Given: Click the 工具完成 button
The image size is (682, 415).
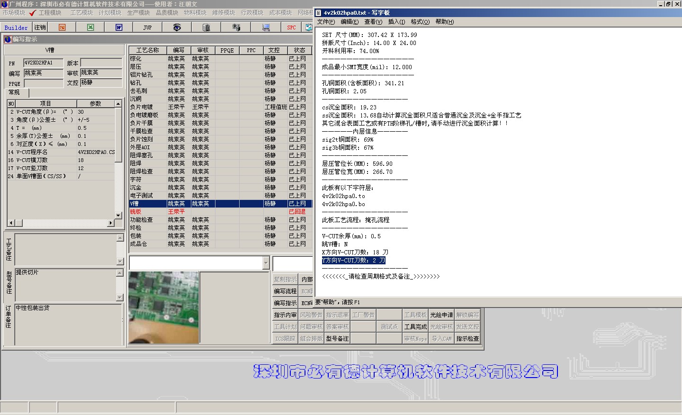Looking at the screenshot, I should click(x=415, y=327).
